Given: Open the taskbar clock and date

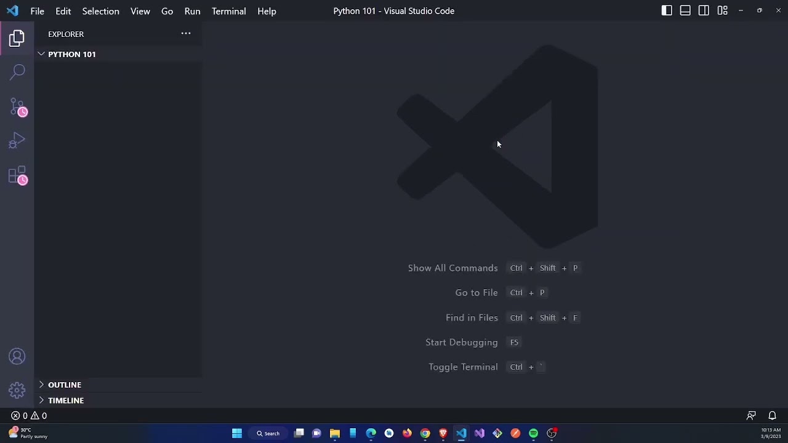Looking at the screenshot, I should [771, 433].
